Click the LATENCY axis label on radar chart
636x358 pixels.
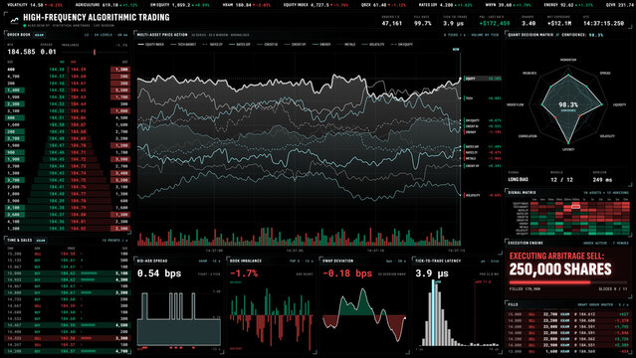pyautogui.click(x=568, y=149)
